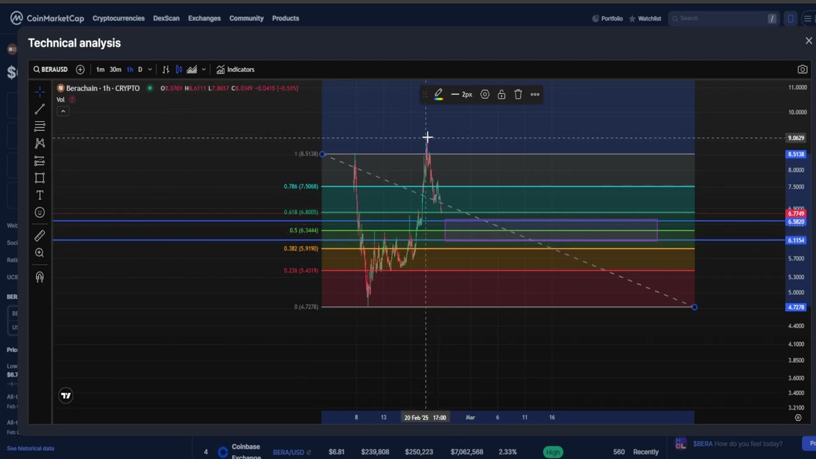Select the purple rectangle drawing on chart

point(551,230)
